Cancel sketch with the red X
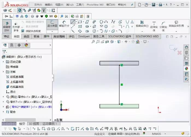 click(x=180, y=53)
